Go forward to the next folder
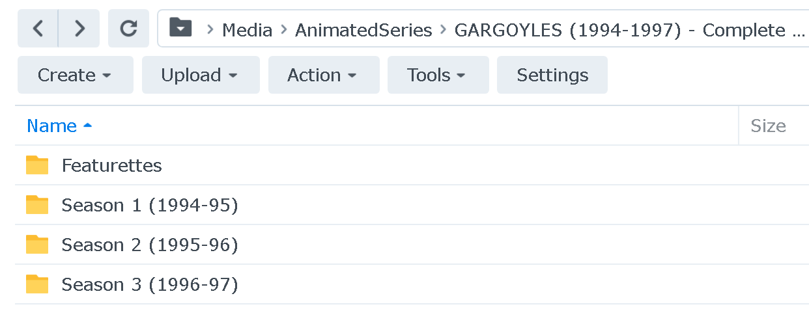 click(x=79, y=29)
